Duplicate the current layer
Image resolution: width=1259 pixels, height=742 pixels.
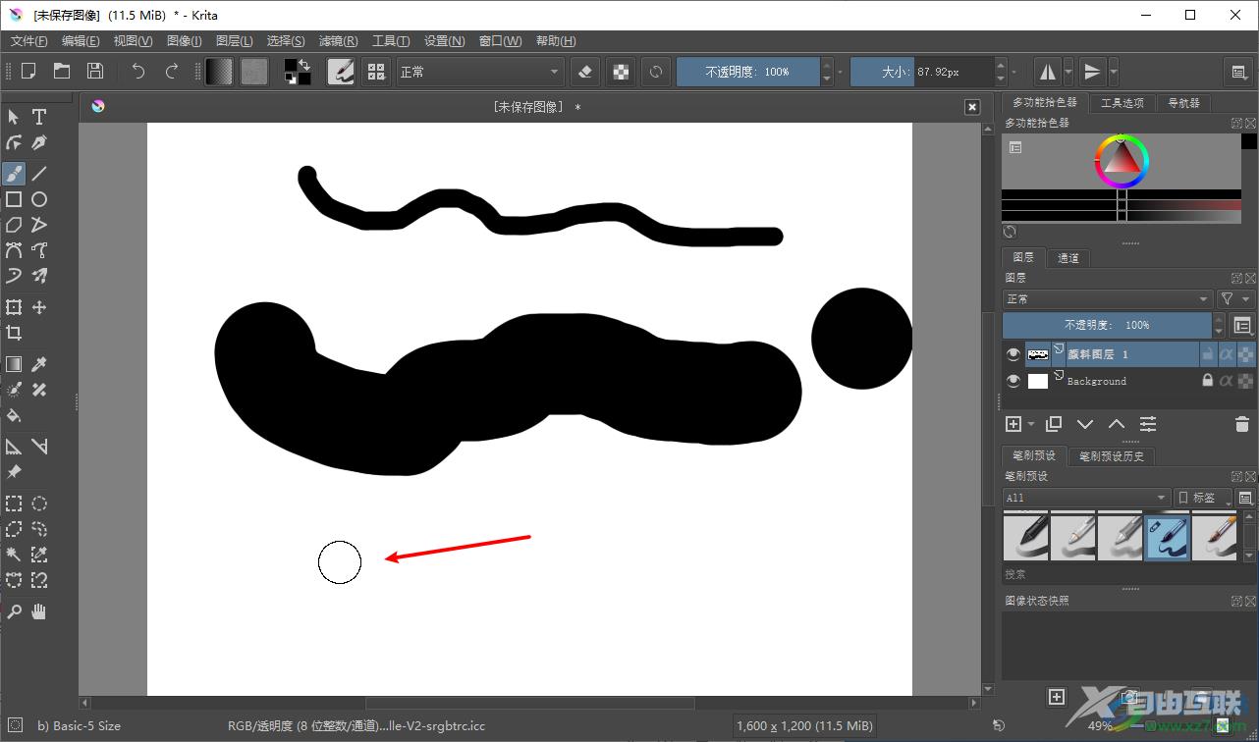(1054, 424)
